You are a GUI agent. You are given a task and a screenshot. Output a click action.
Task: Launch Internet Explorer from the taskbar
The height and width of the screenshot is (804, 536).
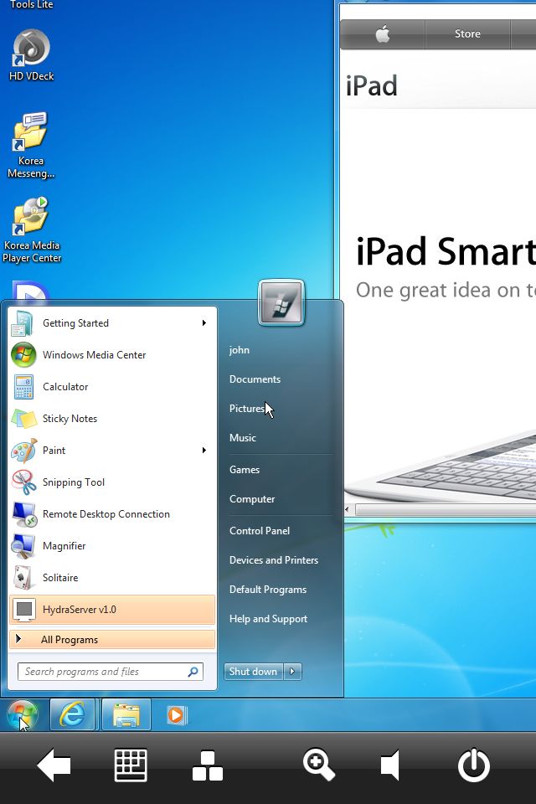point(72,714)
